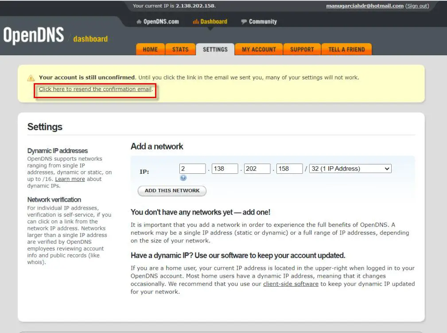Viewport: 447px width, 333px height.
Task: Click the TELL A FRIEND tab
Action: coord(346,49)
